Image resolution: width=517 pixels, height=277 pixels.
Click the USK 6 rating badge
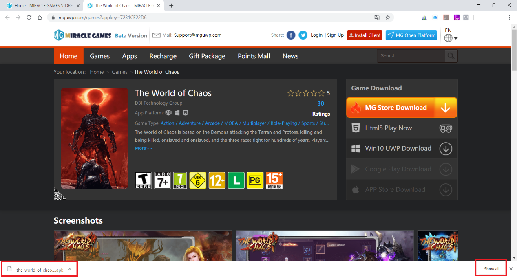point(198,180)
